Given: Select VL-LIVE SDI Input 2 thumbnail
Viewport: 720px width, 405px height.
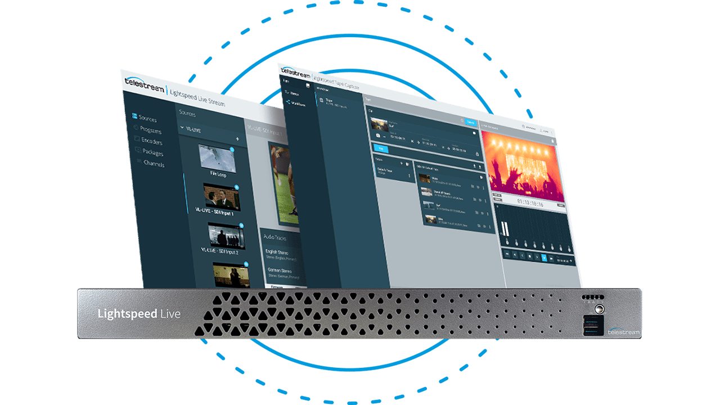Looking at the screenshot, I should 226,235.
